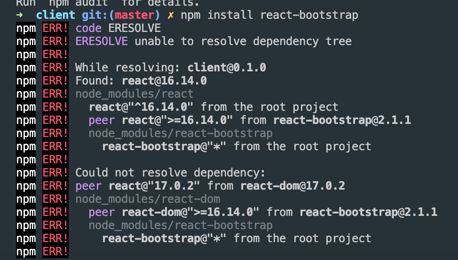This screenshot has height=260, width=458.
Task: Click 'peer react-dom@">=16.14.0"' line
Action: tap(263, 212)
